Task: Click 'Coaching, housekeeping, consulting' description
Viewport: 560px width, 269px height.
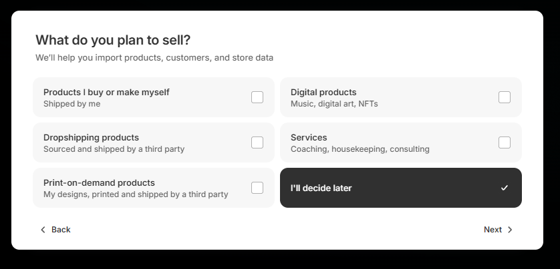Action: click(x=360, y=149)
